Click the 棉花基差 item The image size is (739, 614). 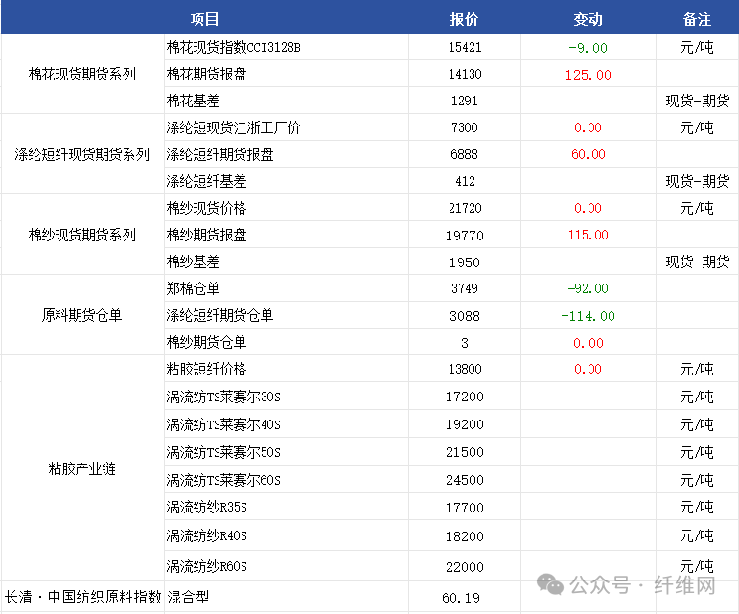click(194, 101)
